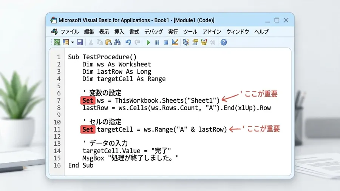
Task: Click the VBA app icon in title bar
Action: 54,20
